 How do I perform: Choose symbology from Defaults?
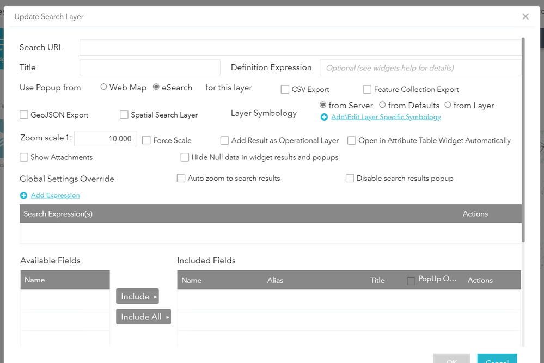coord(382,105)
